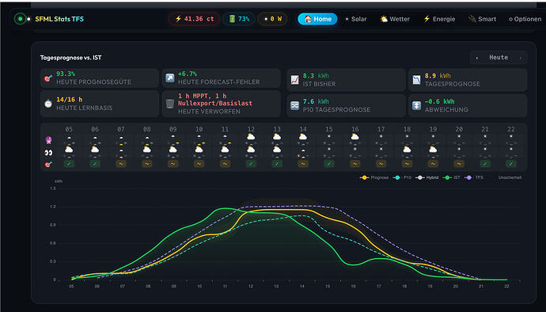This screenshot has height=312, width=546.
Task: Open the Wetter tab
Action: (x=395, y=19)
